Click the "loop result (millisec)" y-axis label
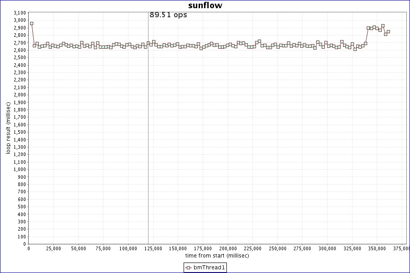The width and height of the screenshot is (410, 273). pyautogui.click(x=8, y=128)
